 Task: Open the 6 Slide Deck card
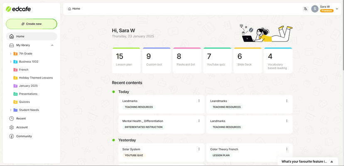point(248,60)
